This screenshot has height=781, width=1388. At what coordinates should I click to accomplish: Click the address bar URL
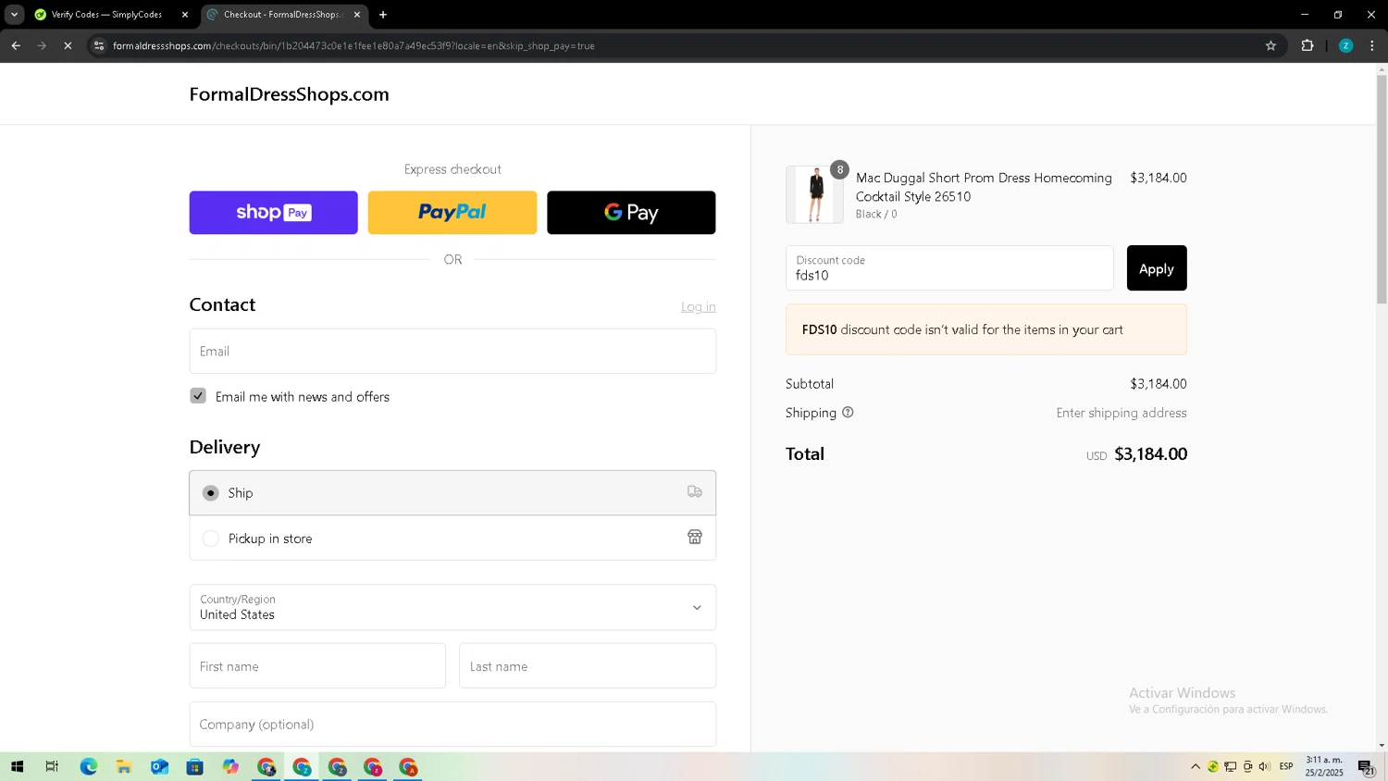click(x=353, y=45)
